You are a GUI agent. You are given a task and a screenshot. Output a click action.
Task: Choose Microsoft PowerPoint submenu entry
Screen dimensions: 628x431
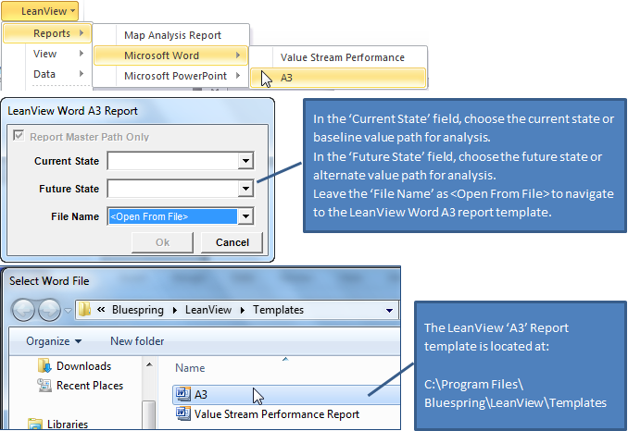pyautogui.click(x=175, y=76)
